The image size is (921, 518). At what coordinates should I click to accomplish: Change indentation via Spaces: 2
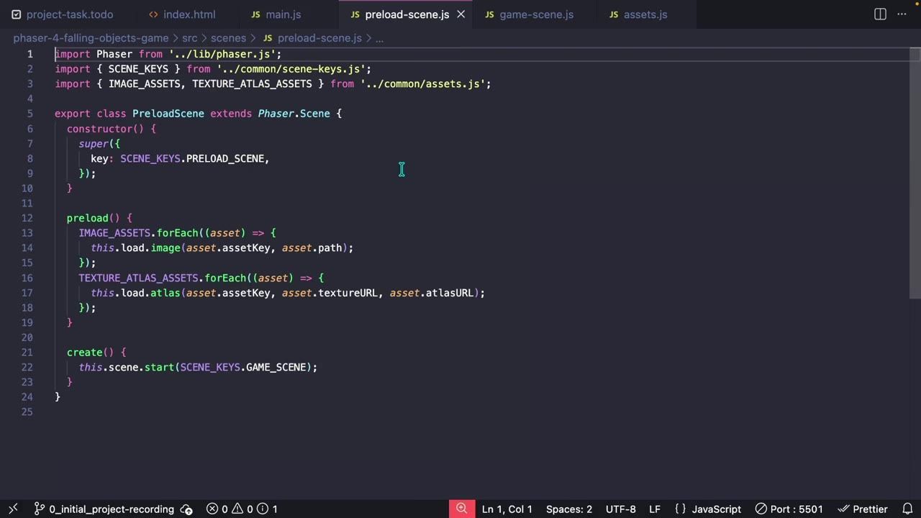click(568, 509)
